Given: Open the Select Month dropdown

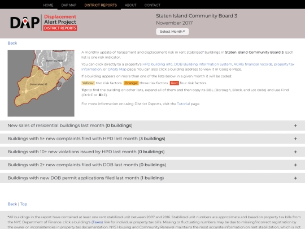Looking at the screenshot, I should click(x=172, y=32).
